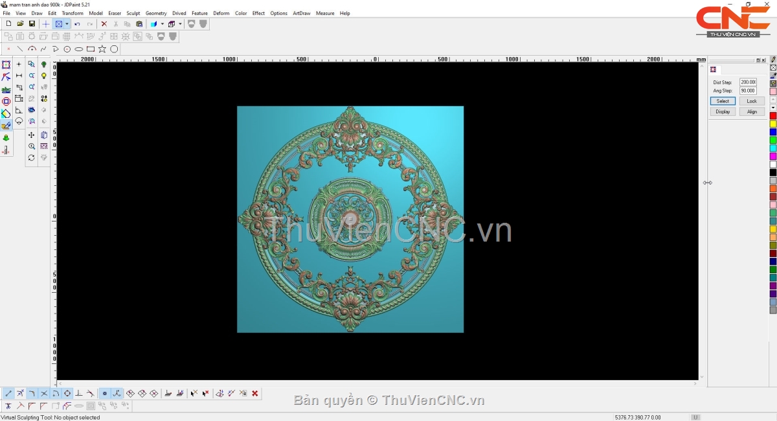Click the Save file icon
Screen dimensions: 777x421
[x=32, y=24]
